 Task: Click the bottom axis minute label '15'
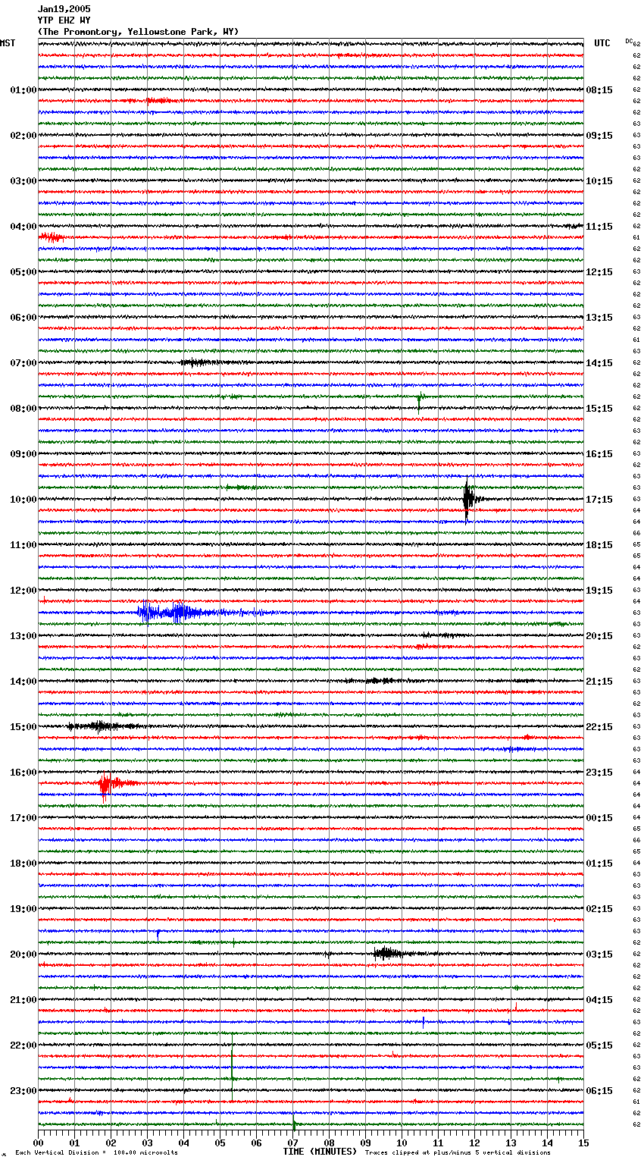pyautogui.click(x=583, y=1143)
